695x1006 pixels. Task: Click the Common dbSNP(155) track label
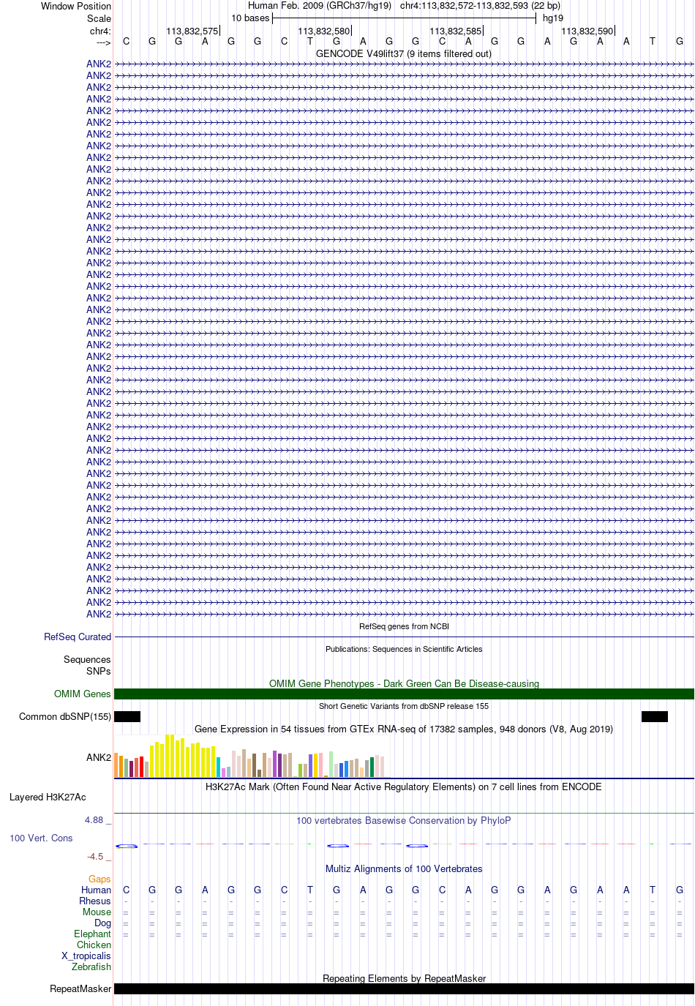65,716
